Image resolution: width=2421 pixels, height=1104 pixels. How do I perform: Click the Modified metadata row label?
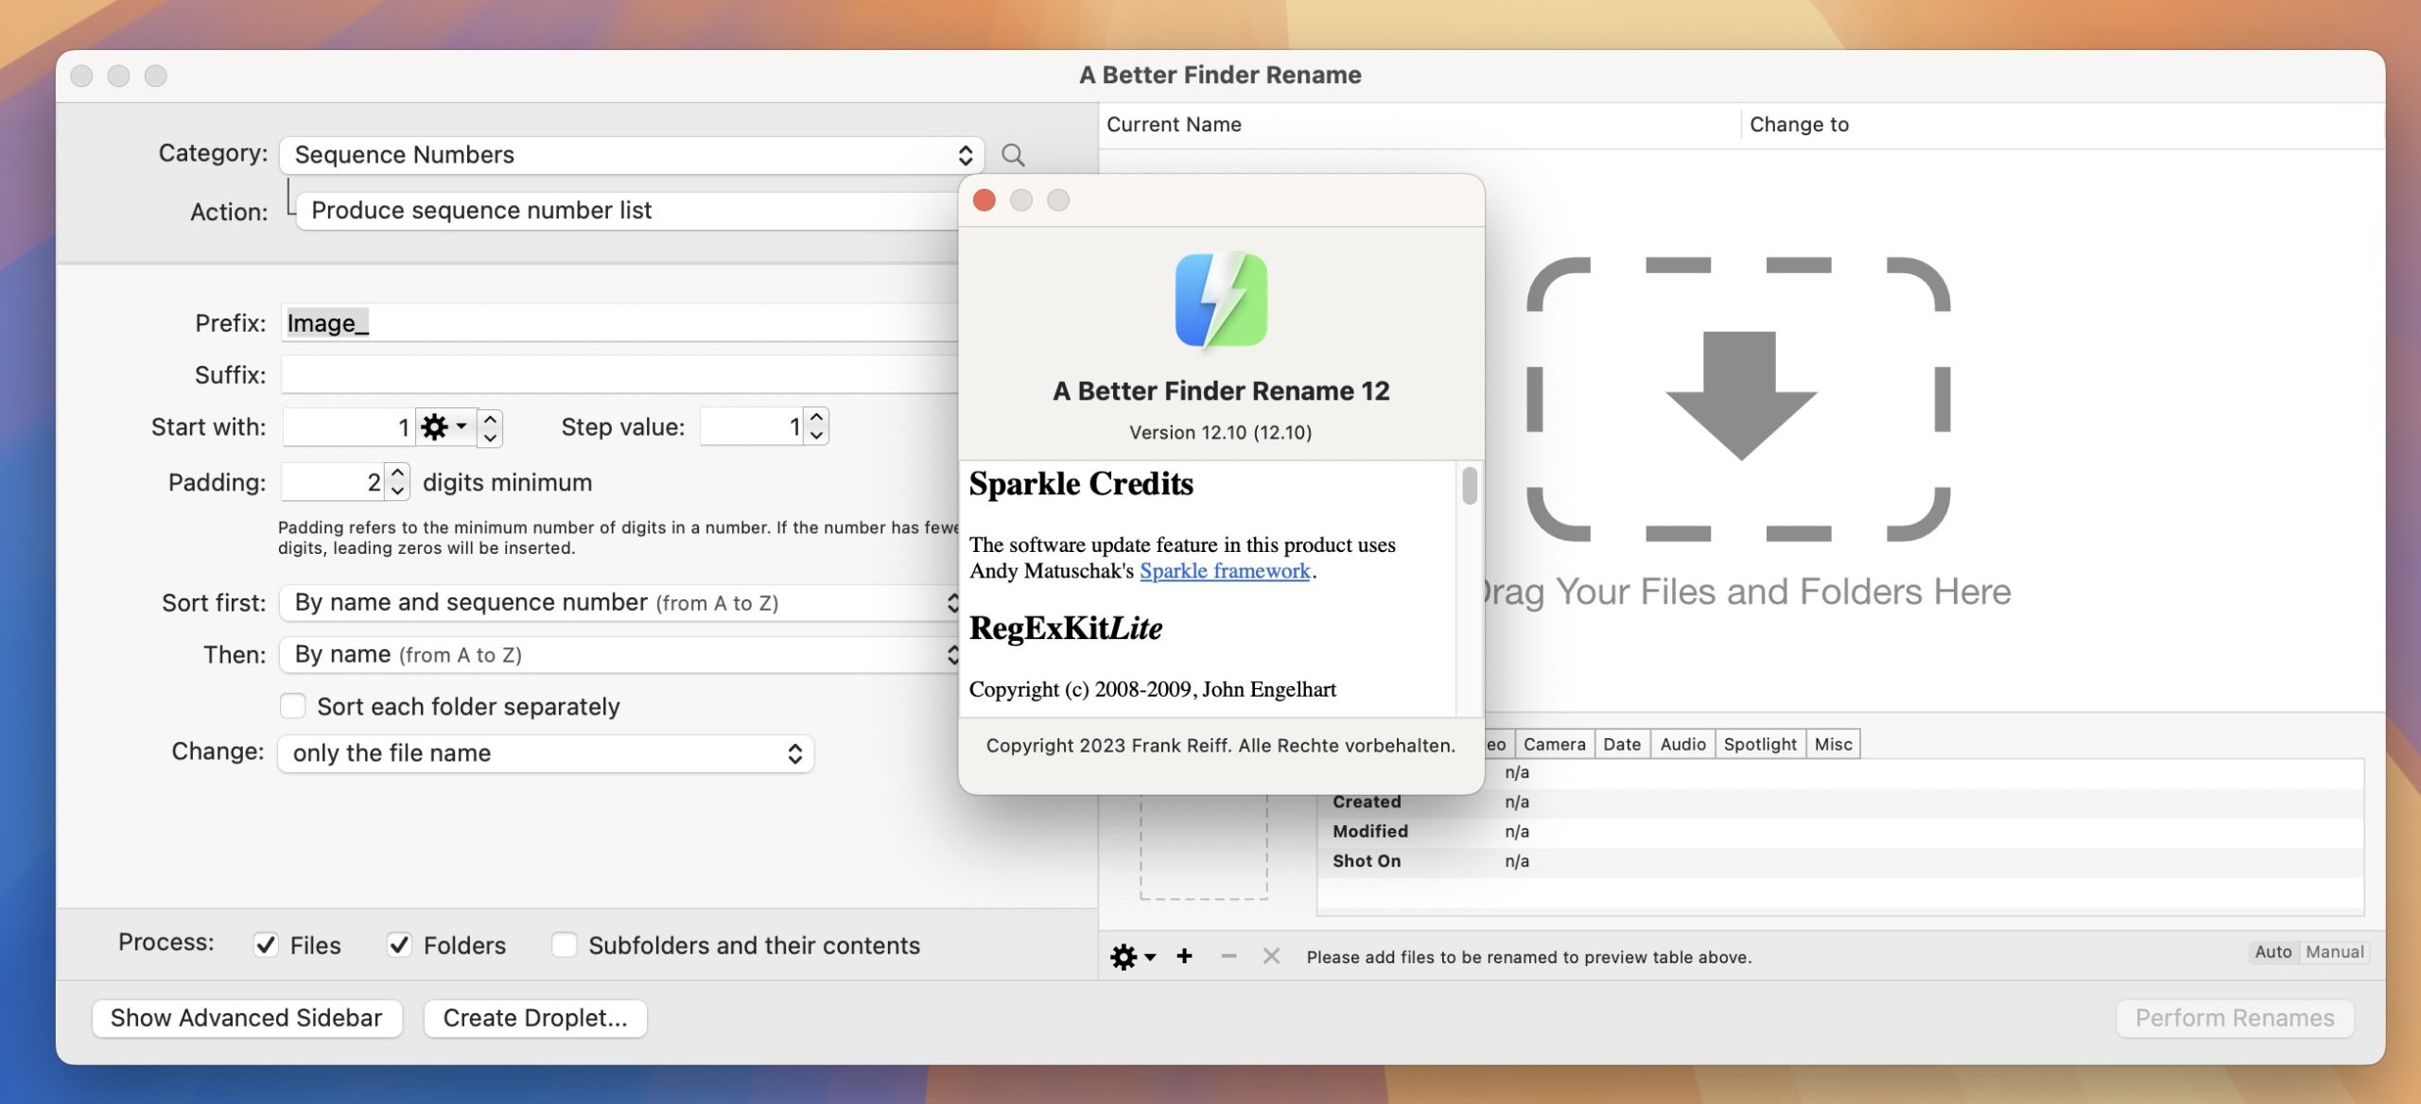1370,831
